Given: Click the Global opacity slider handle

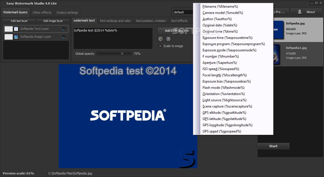Looking at the screenshot, I should point(122,54).
